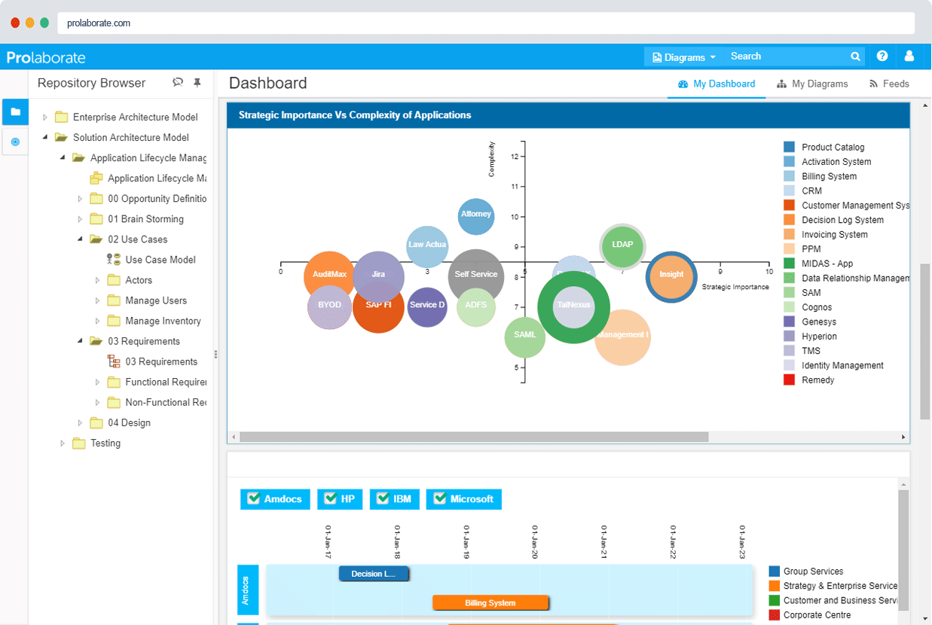Image resolution: width=932 pixels, height=625 pixels.
Task: Click the 01 Brain Storming folder icon
Action: point(96,219)
